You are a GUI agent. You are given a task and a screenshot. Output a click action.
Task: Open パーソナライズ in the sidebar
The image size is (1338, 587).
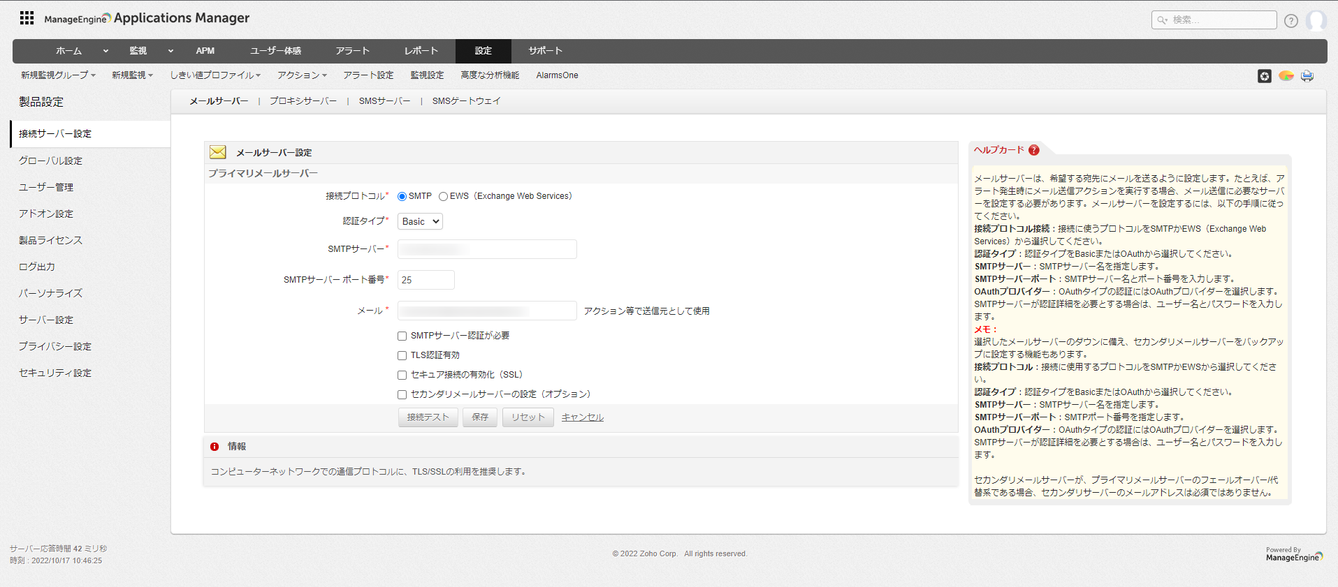click(50, 293)
